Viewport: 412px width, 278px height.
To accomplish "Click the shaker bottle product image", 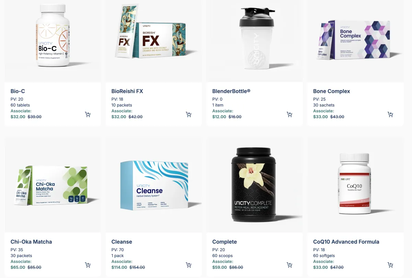I will [256, 37].
